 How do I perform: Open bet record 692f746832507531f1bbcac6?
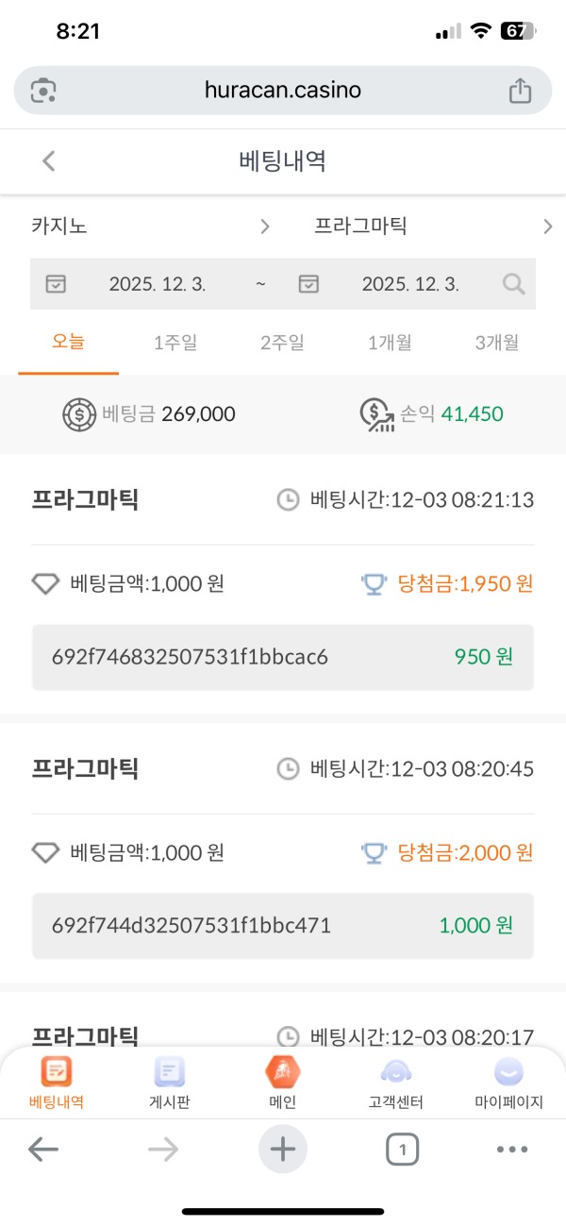tap(282, 657)
